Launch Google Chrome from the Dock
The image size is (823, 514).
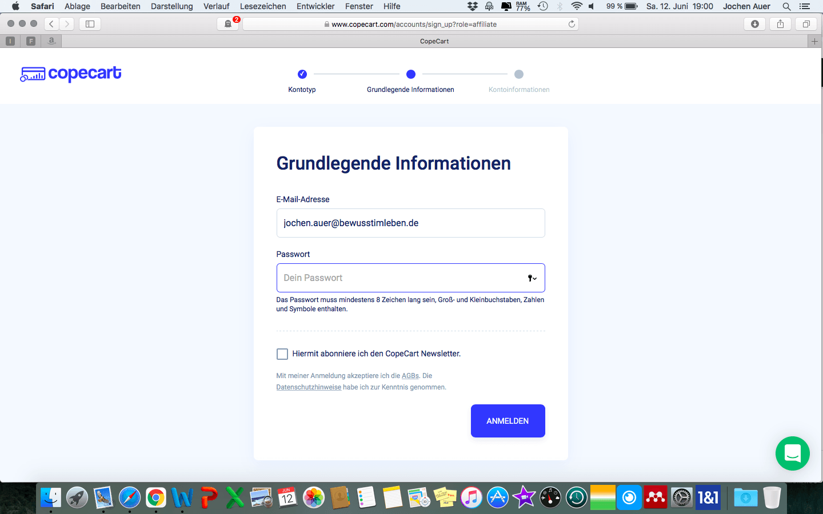click(156, 497)
